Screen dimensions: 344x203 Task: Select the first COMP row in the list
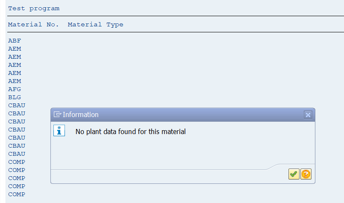pyautogui.click(x=17, y=162)
